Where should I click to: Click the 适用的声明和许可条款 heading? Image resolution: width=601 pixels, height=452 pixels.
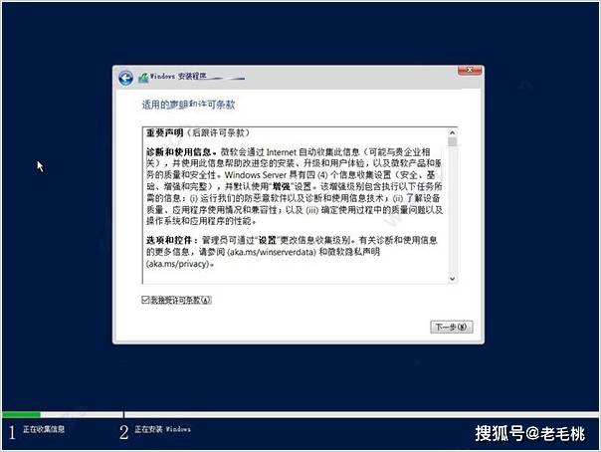(x=188, y=105)
